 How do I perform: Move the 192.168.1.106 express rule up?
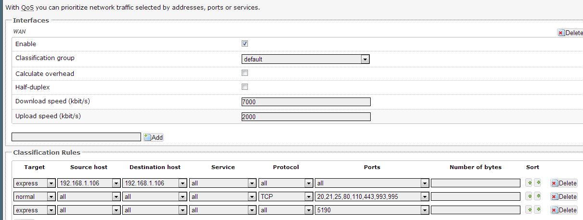tap(530, 183)
